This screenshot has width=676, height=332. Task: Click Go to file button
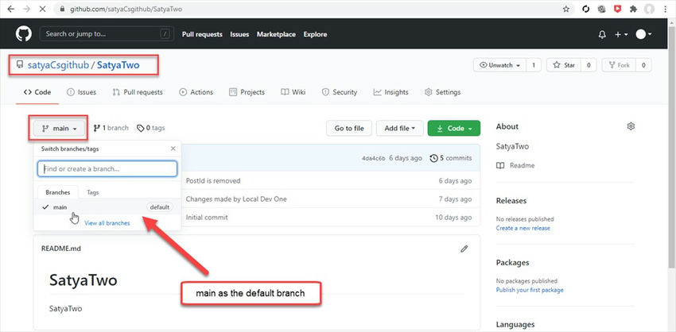pyautogui.click(x=349, y=129)
